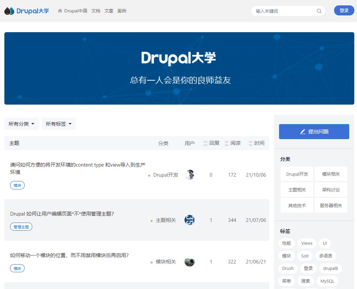Click the home icon beside Drupal中国
This screenshot has width=357, height=289.
(x=60, y=11)
